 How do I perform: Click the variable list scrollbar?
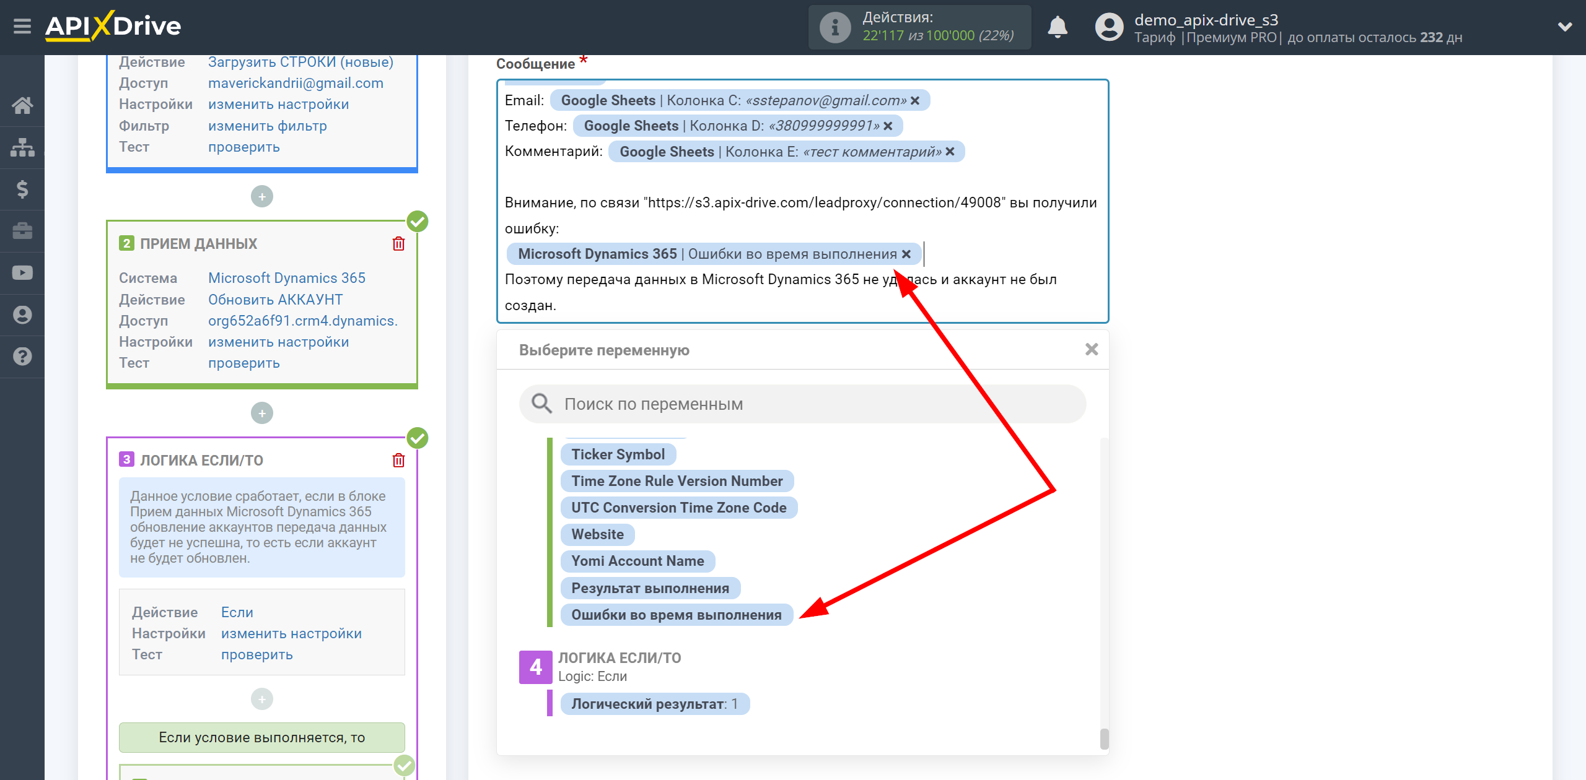pos(1104,739)
